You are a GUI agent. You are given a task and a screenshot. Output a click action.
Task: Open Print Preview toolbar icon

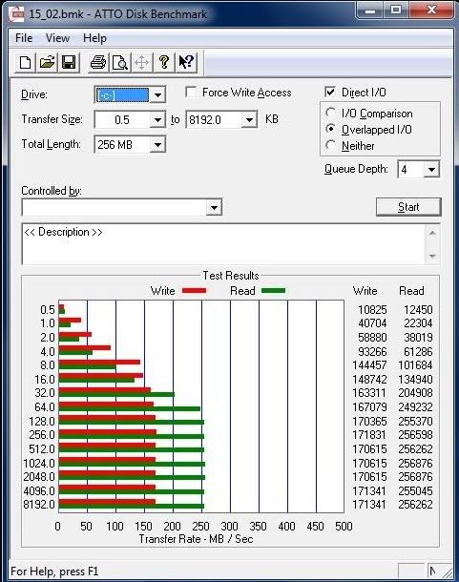click(x=120, y=62)
